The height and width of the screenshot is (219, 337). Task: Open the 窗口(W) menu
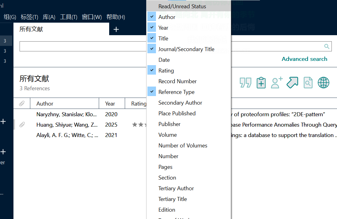tap(92, 17)
